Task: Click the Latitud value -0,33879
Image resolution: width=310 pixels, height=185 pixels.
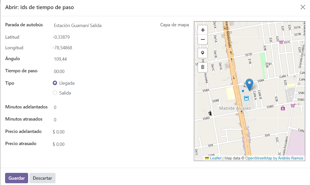Action: (61, 37)
